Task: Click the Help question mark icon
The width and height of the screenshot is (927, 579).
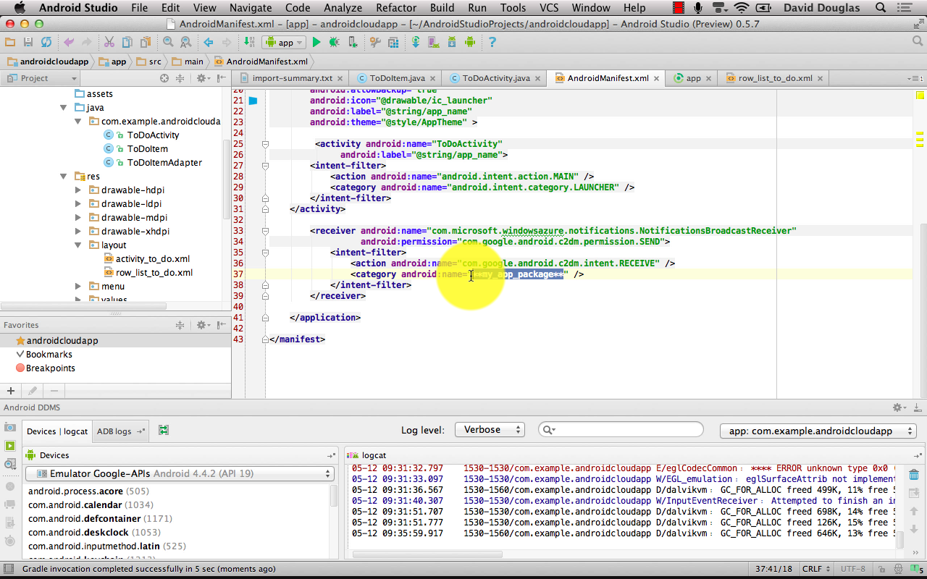Action: point(492,43)
